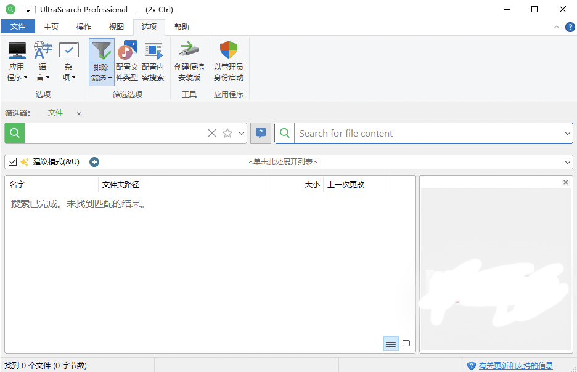Switch to the 操作 tab
This screenshot has height=372, width=577.
point(84,26)
